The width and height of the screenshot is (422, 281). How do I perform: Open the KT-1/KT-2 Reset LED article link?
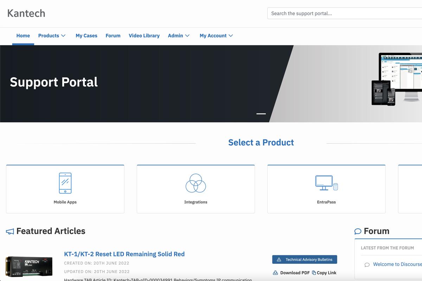point(124,254)
